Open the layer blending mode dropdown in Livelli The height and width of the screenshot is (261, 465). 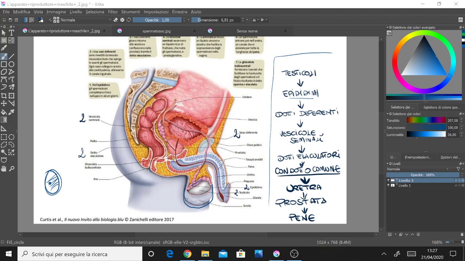pos(418,169)
